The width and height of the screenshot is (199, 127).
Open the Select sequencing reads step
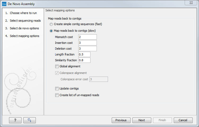25,21
